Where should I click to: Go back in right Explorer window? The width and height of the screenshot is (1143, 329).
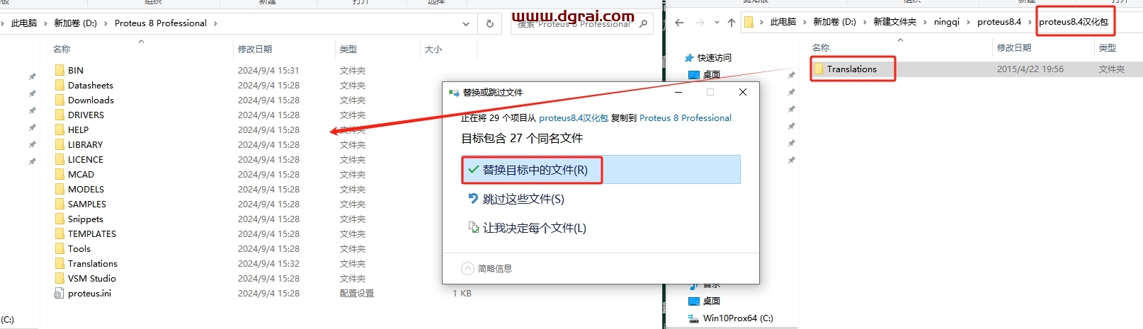point(679,23)
